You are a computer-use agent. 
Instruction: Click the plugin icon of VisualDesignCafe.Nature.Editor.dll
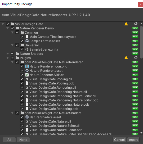[27, 125]
